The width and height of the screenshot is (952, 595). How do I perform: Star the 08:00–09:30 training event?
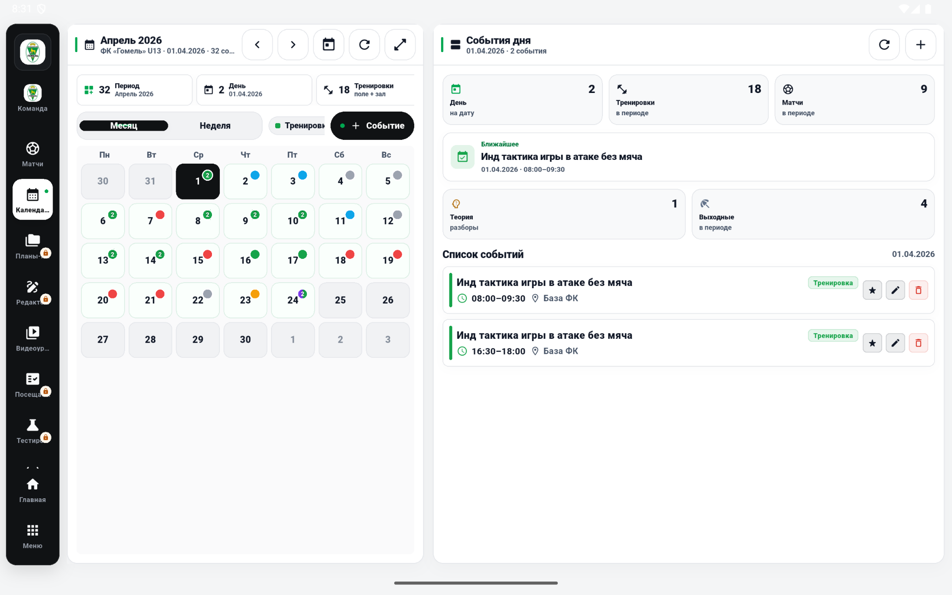click(872, 290)
